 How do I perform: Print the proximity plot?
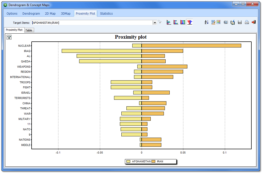(247, 22)
